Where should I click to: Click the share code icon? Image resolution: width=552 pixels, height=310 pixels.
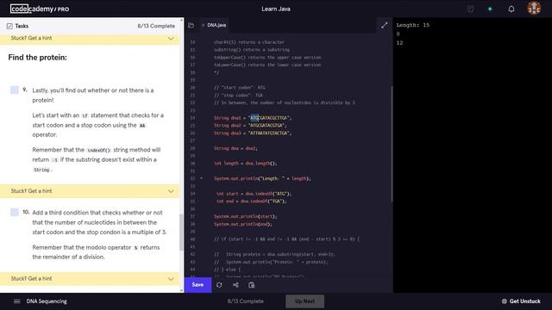pyautogui.click(x=235, y=285)
